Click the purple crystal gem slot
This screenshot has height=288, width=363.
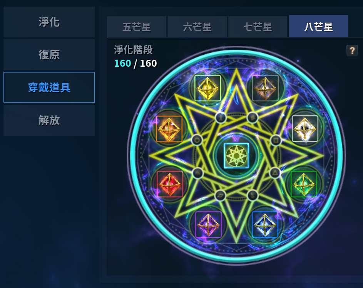click(x=208, y=224)
